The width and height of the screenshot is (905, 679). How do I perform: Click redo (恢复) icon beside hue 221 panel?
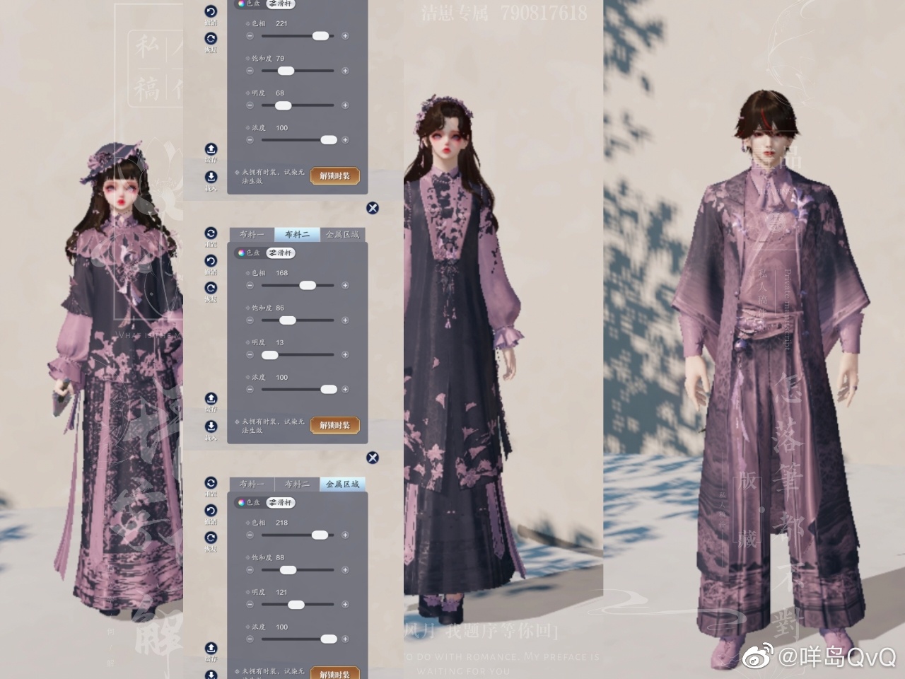[211, 38]
